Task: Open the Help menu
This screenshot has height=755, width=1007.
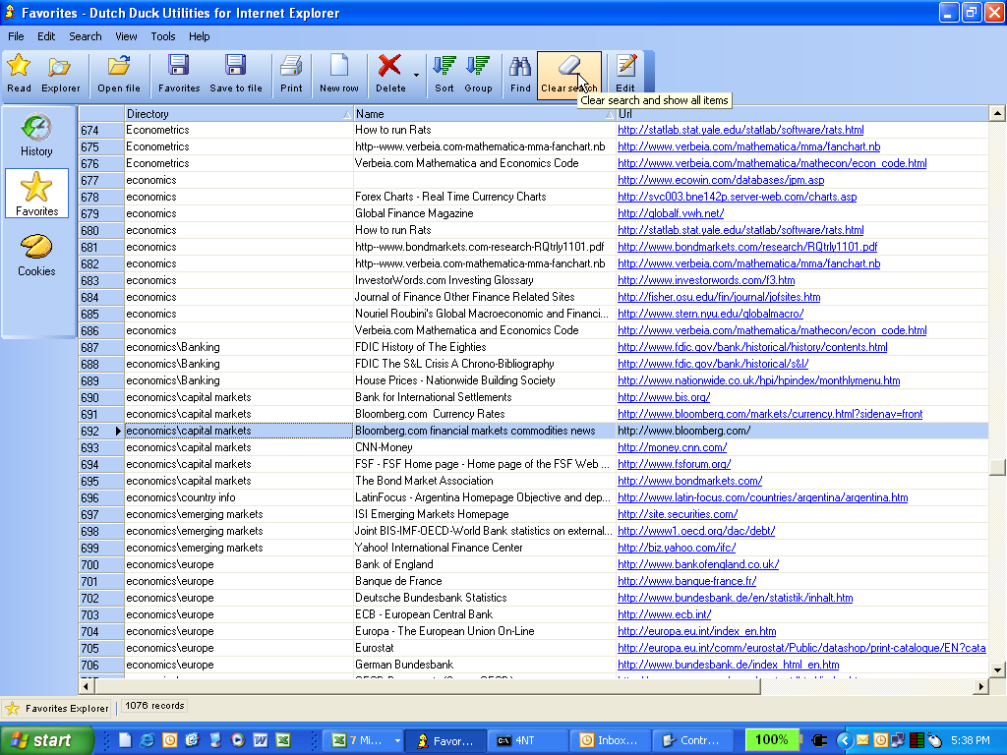Action: 199,36
